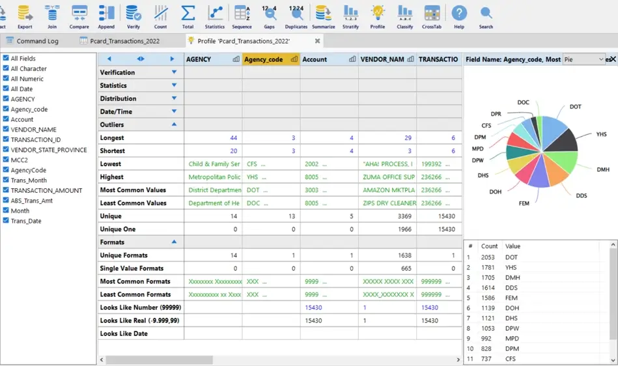Click the Value column header in list
The width and height of the screenshot is (618, 366).
tap(513, 246)
